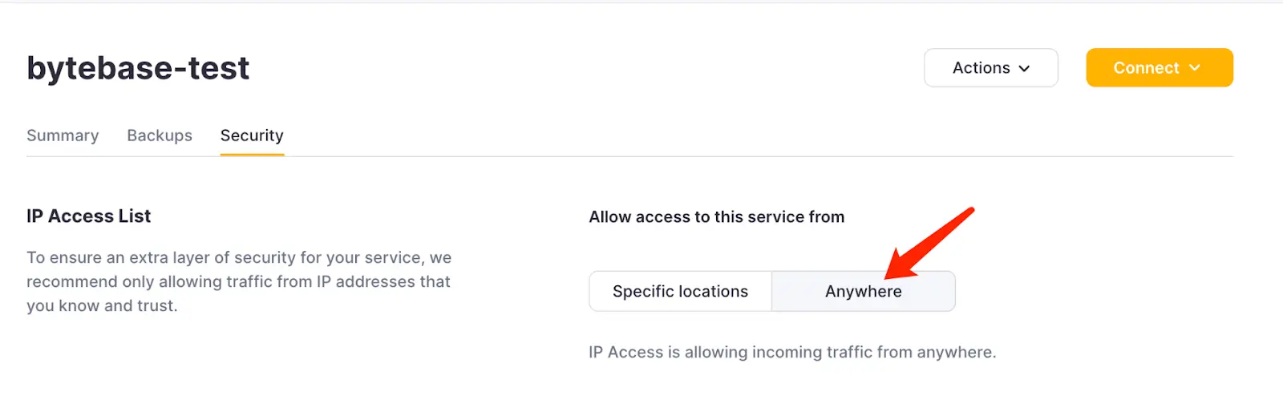Select the Specific locations access option

(680, 291)
